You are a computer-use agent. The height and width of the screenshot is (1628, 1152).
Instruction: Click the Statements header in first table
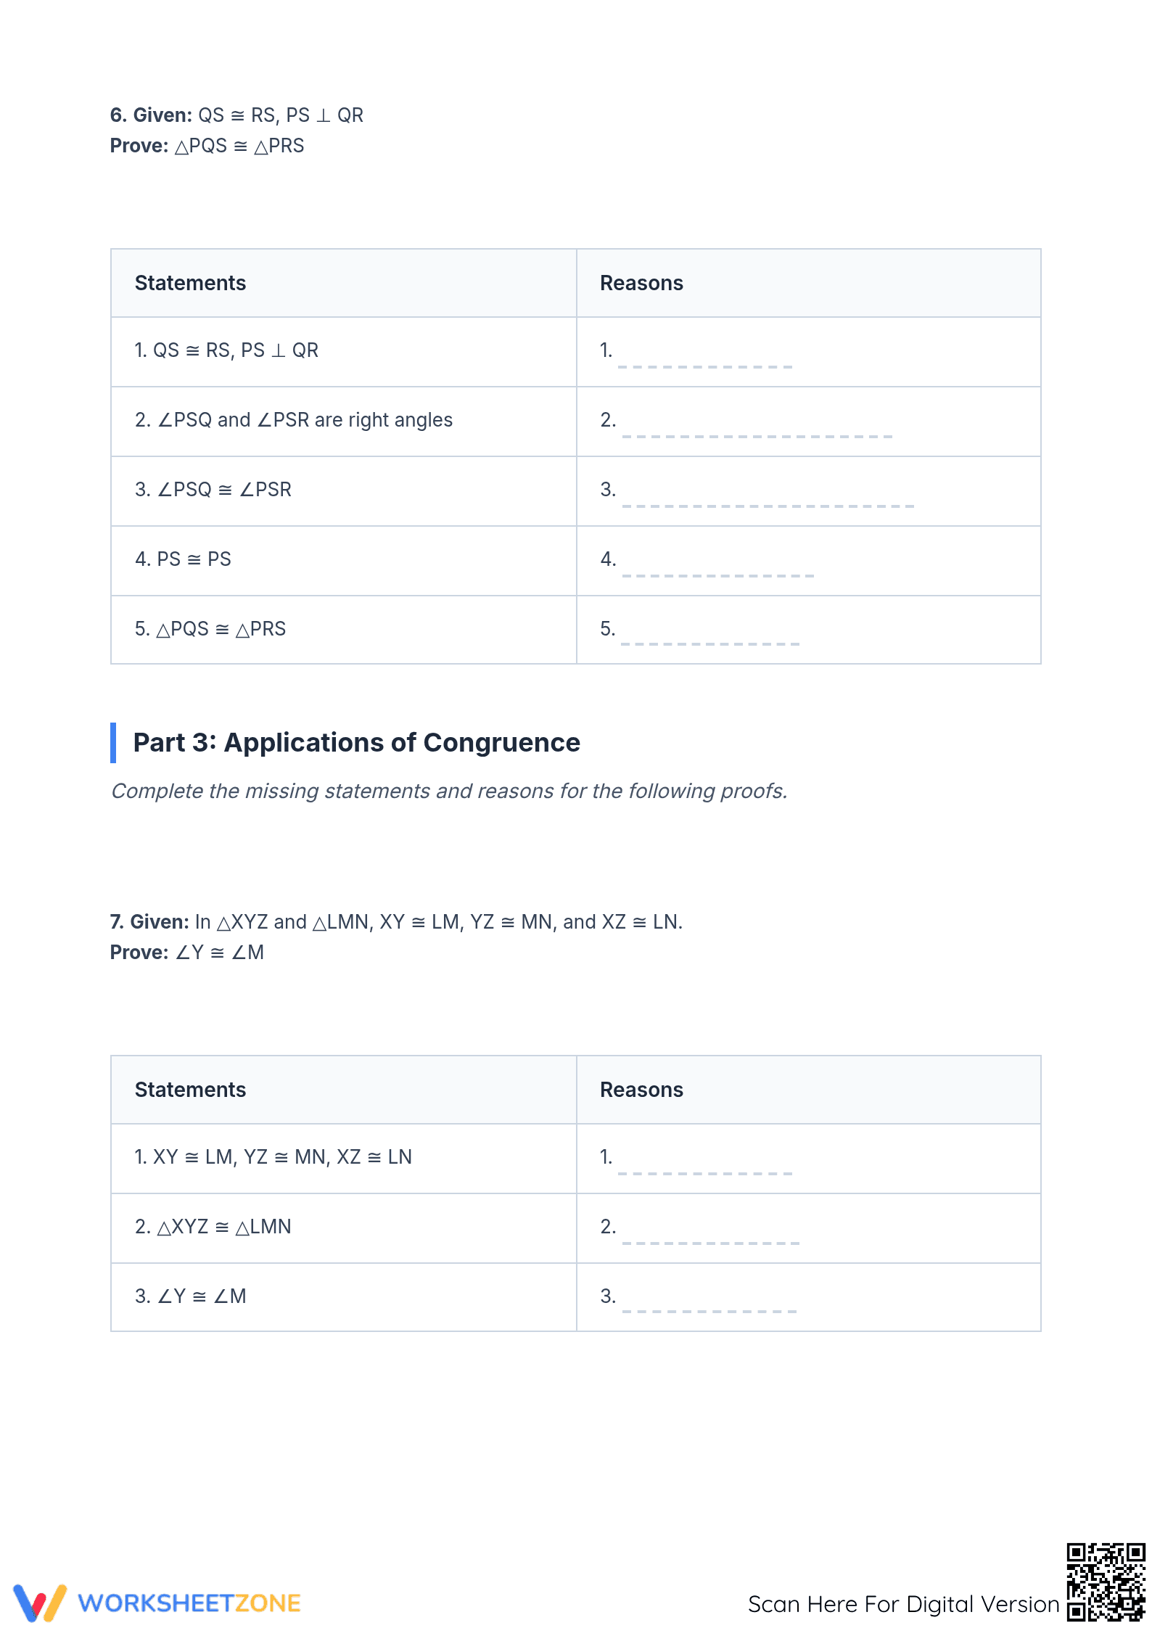pos(190,283)
